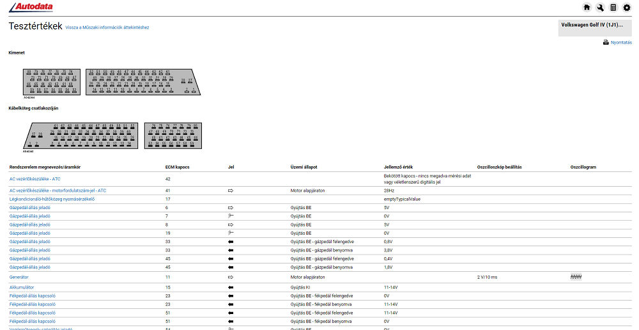Click the printer icon beside Nyomtatás

606,42
